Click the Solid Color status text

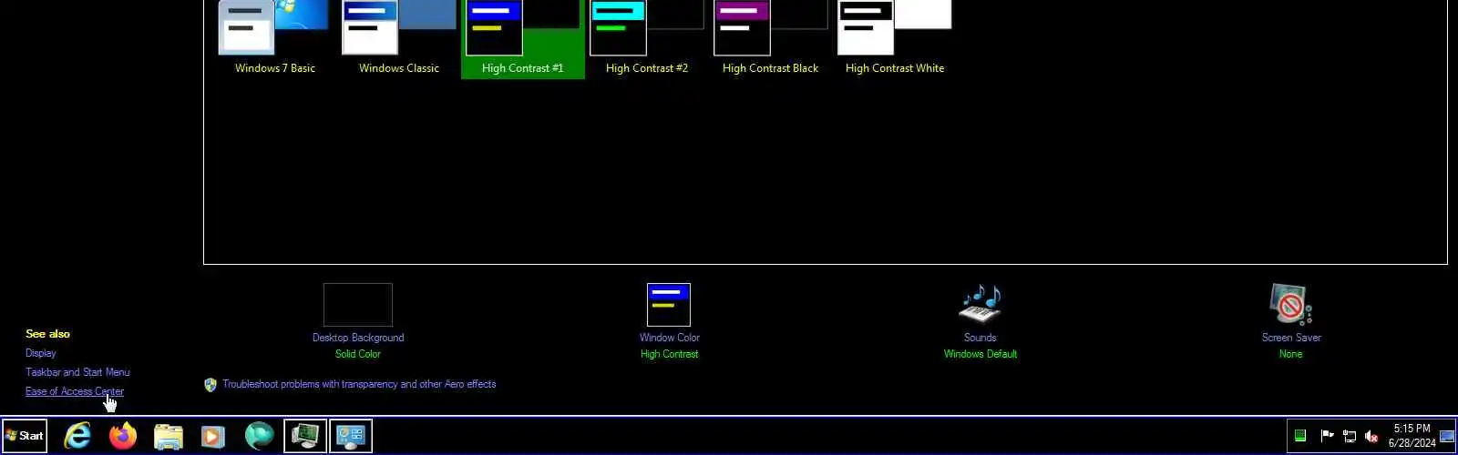pos(358,354)
